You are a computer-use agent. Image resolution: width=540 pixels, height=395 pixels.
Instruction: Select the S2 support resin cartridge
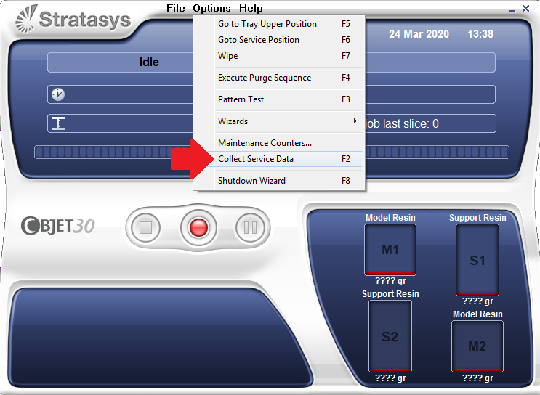390,336
